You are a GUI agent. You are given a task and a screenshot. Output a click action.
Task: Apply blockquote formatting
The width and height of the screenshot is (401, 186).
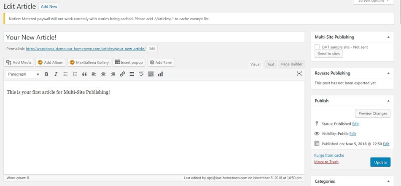point(84,74)
